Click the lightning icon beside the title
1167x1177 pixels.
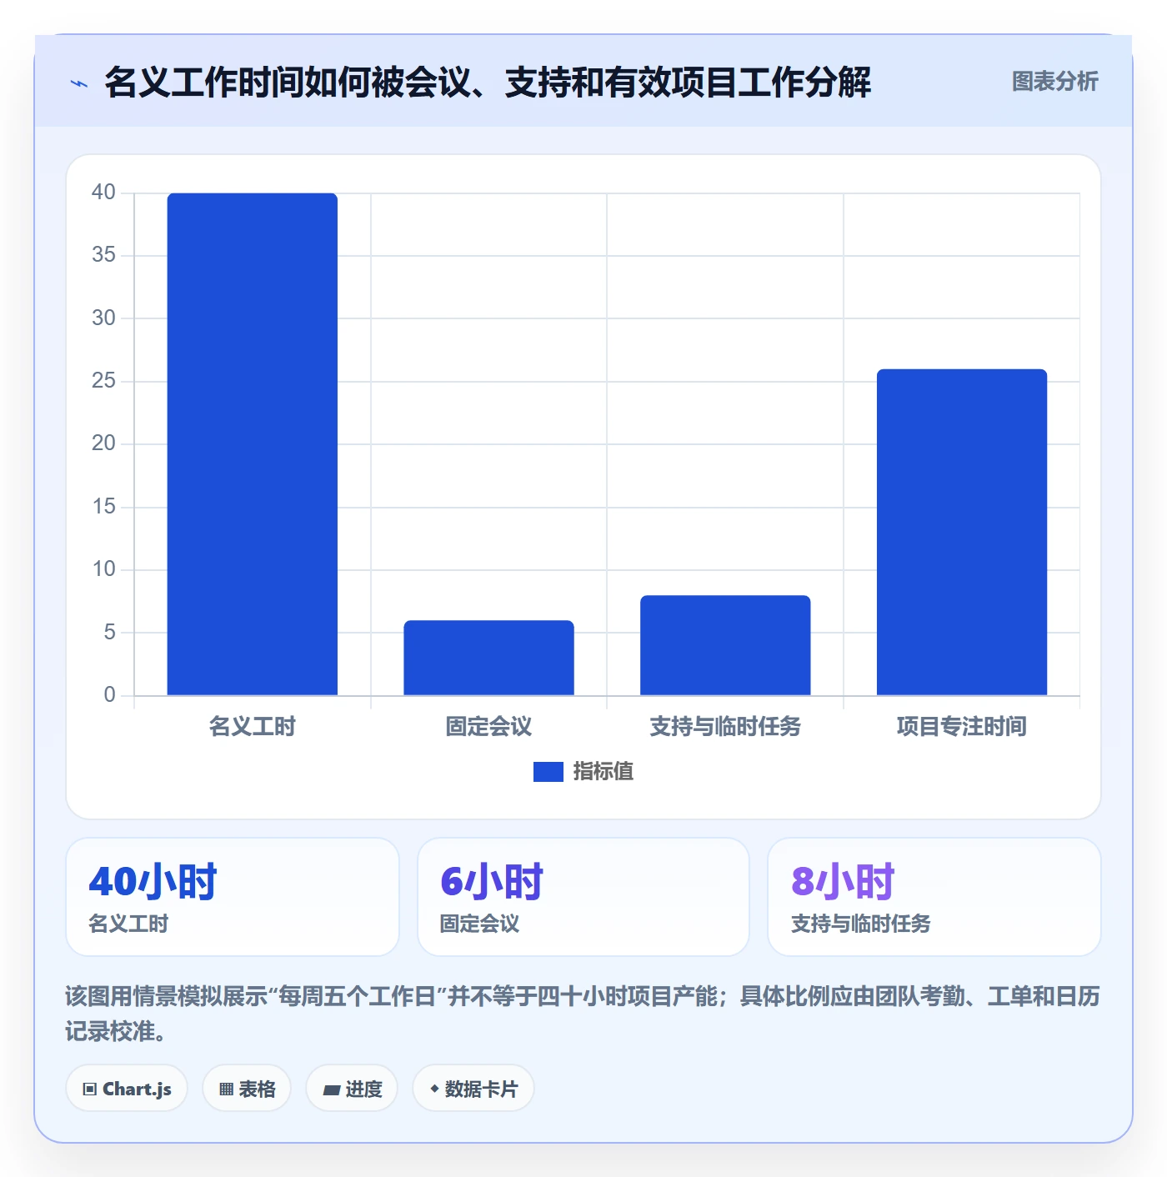[79, 83]
